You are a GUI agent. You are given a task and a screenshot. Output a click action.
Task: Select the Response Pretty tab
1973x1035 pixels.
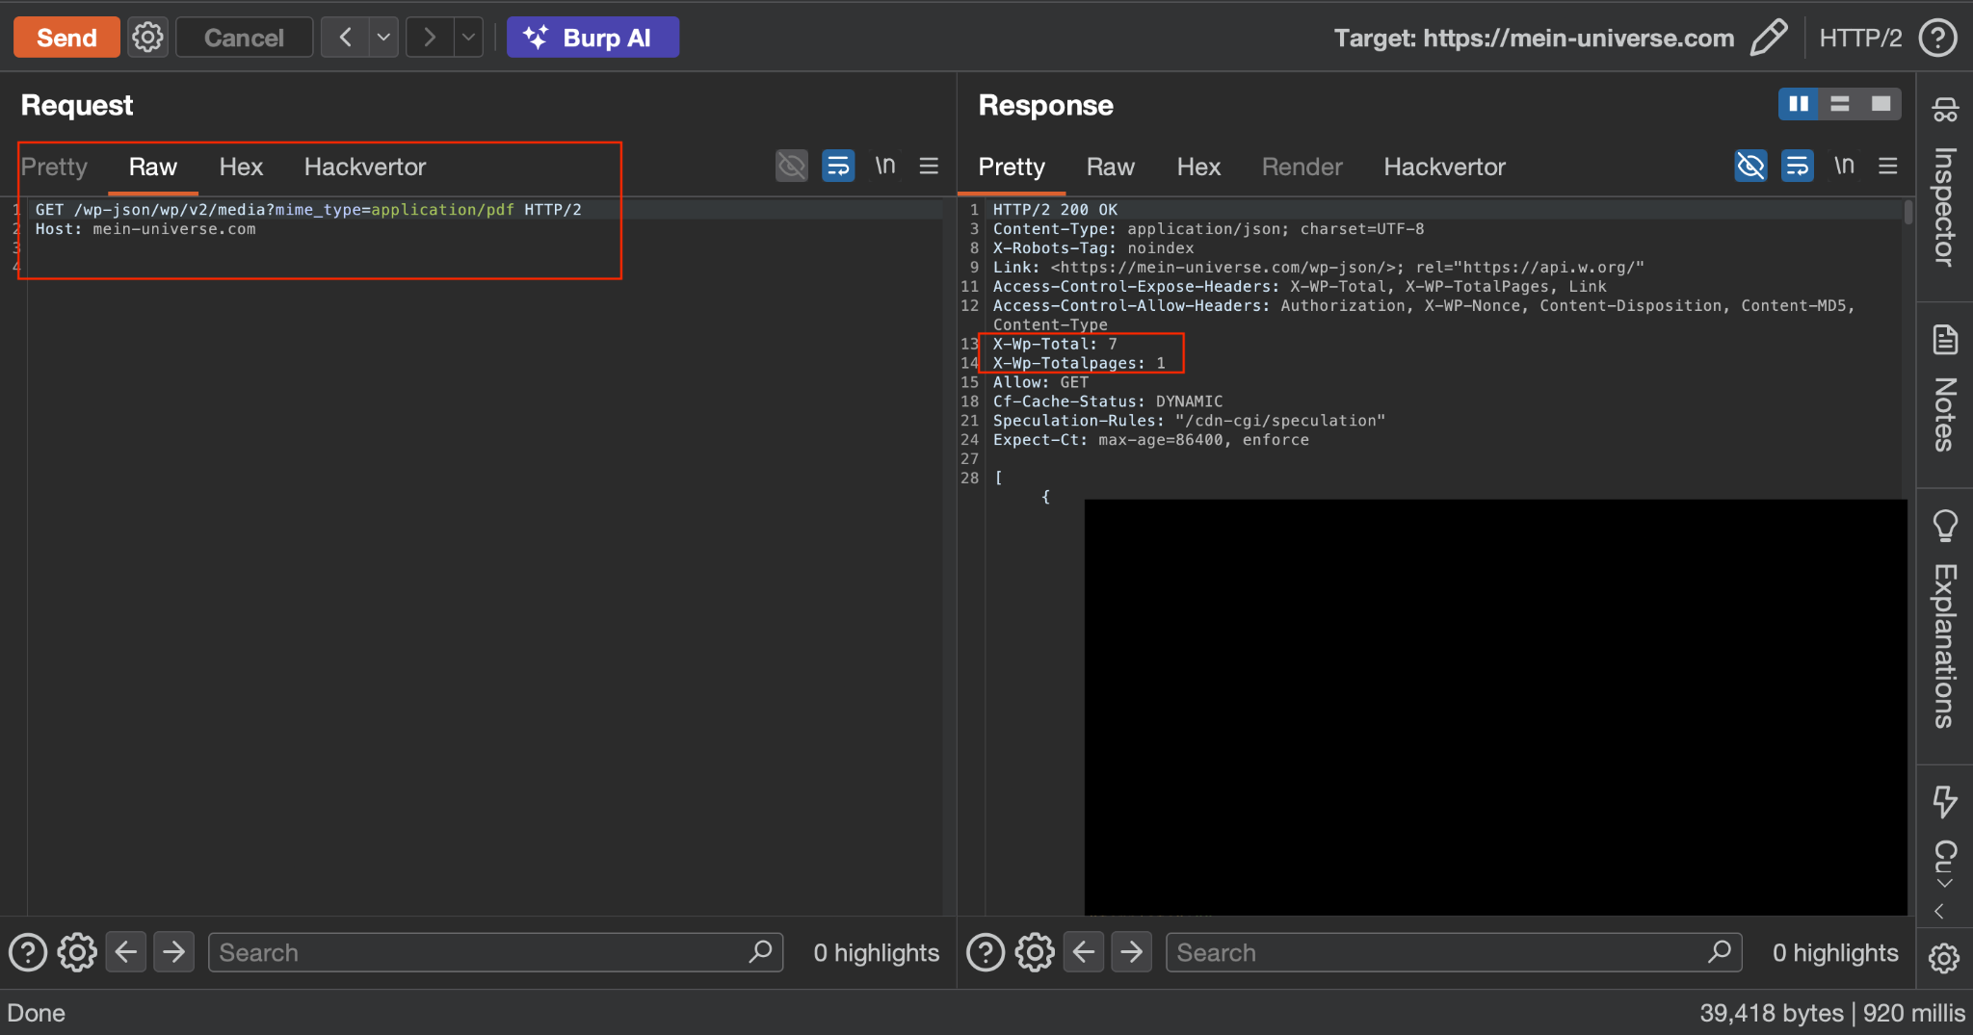[1012, 167]
